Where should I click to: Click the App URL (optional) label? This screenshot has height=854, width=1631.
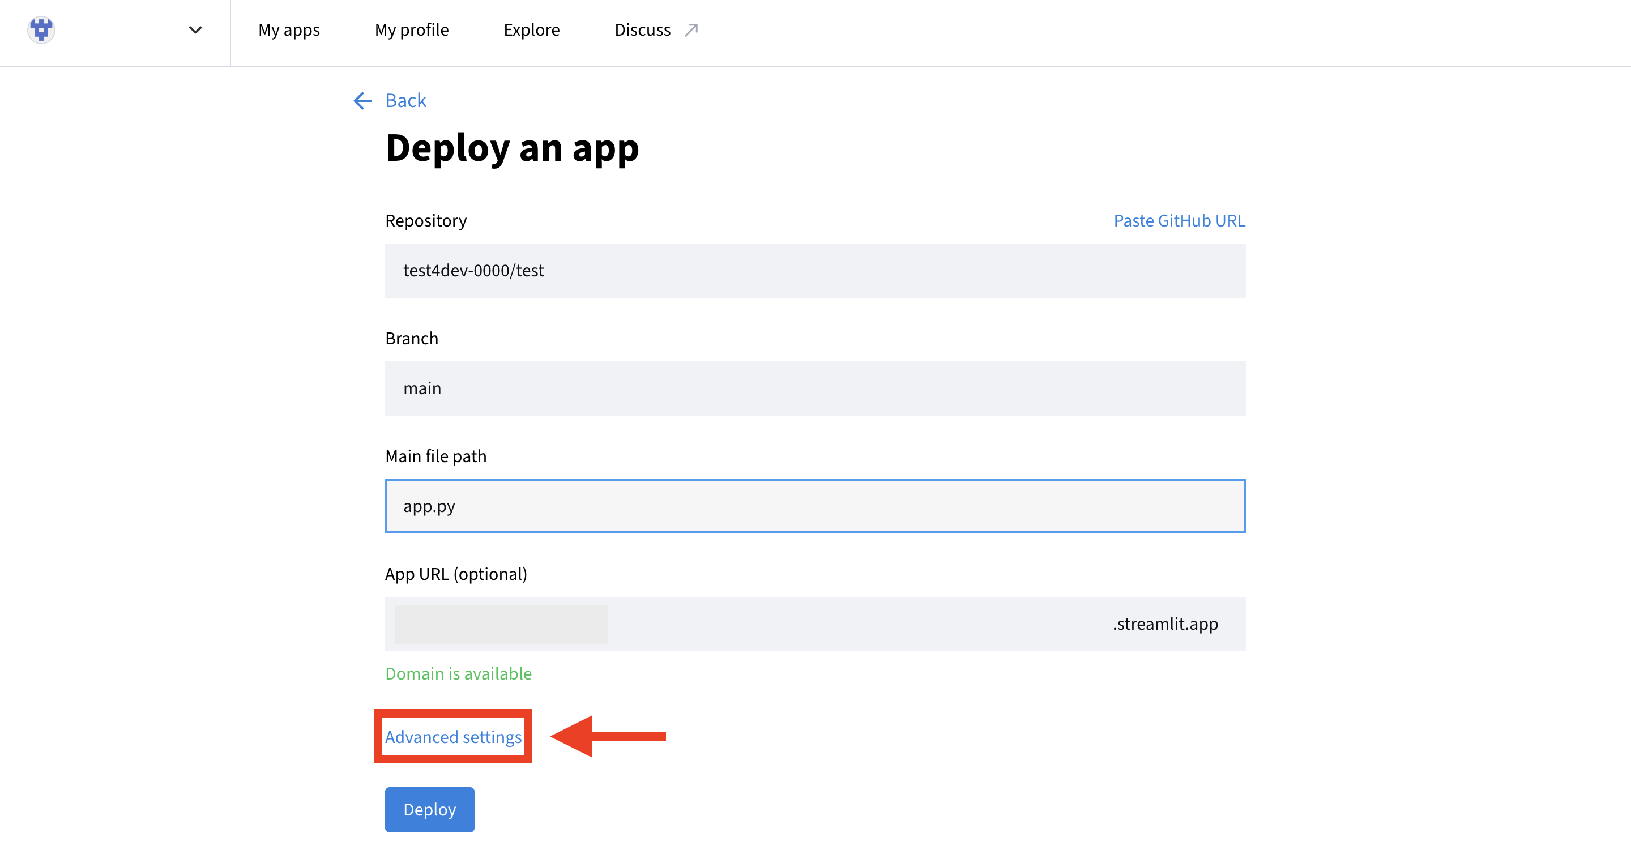tap(456, 574)
